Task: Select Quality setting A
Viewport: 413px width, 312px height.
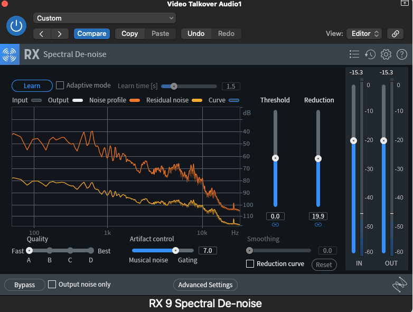Action: (x=29, y=250)
